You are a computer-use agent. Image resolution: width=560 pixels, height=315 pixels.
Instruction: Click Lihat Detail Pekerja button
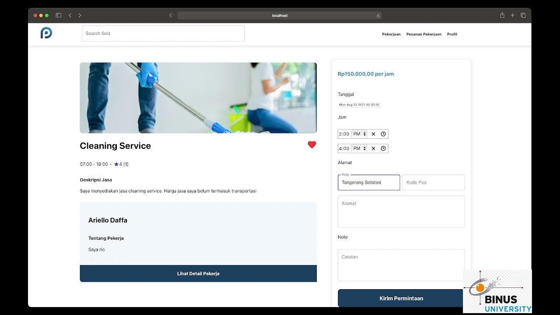click(198, 273)
